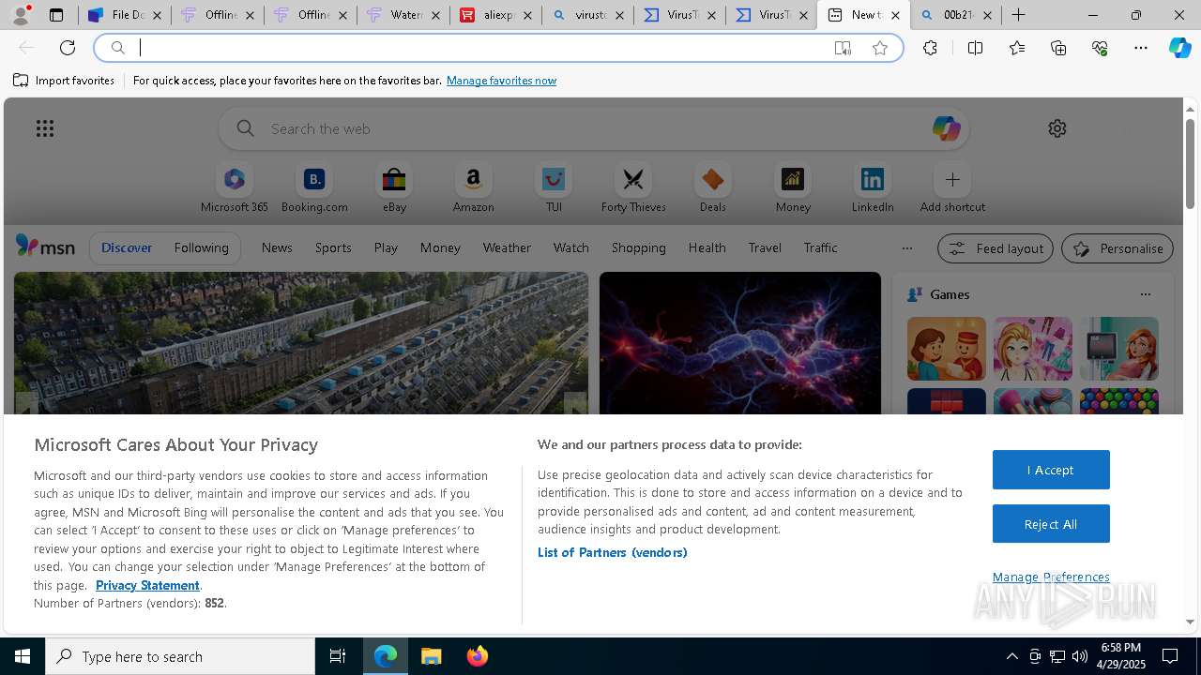Open Money shortcut
Screen dimensions: 1201x675
[793, 188]
